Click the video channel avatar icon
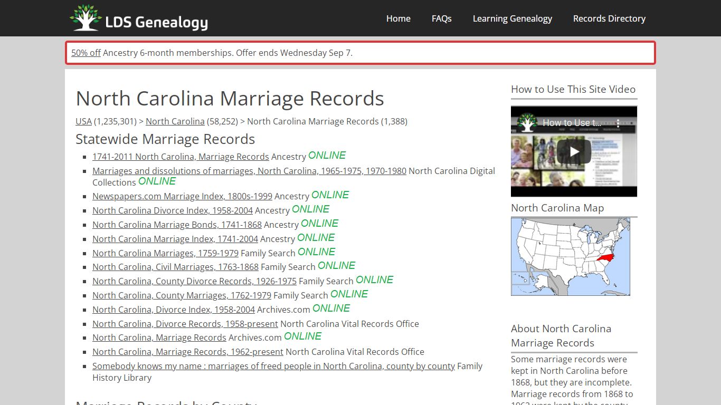Image resolution: width=721 pixels, height=405 pixels. 527,123
